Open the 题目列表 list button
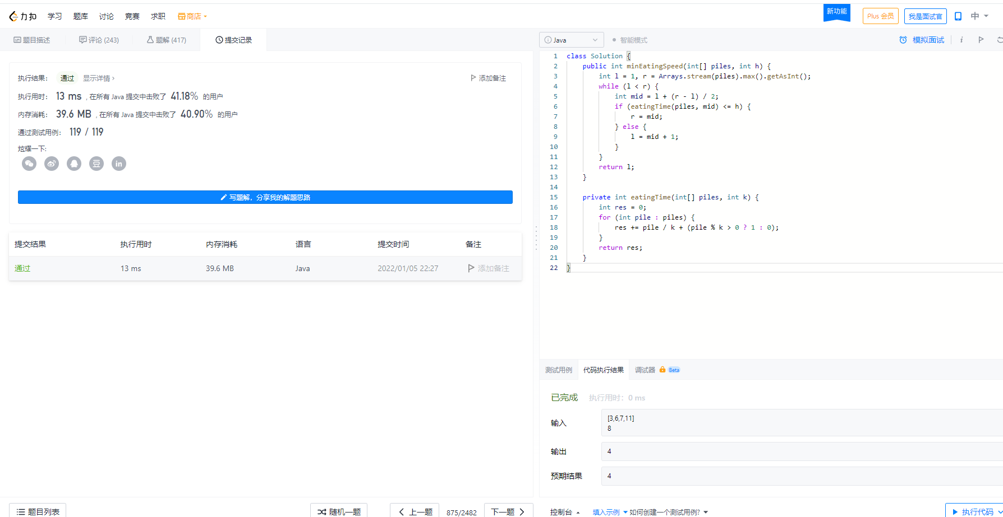Viewport: 1003px width, 517px height. 38,511
